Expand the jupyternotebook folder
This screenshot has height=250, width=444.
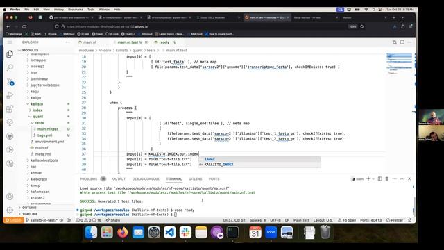[44, 85]
